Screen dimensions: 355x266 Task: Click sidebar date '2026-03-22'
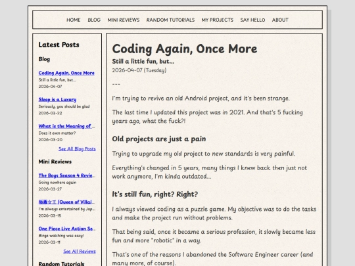(x=50, y=113)
